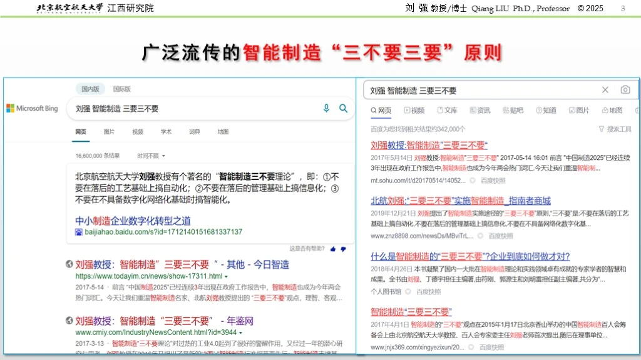
Task: Expand arrow next to todayim.cn URL
Action: 226,277
